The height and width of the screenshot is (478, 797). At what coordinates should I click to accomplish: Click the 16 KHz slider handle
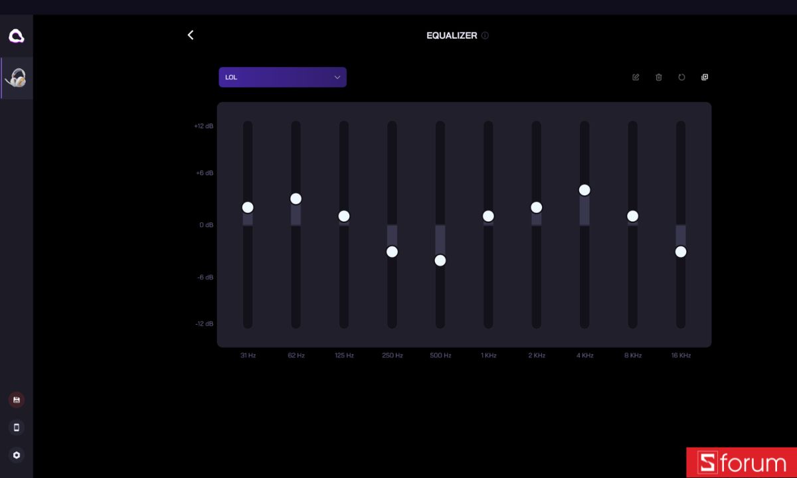681,252
